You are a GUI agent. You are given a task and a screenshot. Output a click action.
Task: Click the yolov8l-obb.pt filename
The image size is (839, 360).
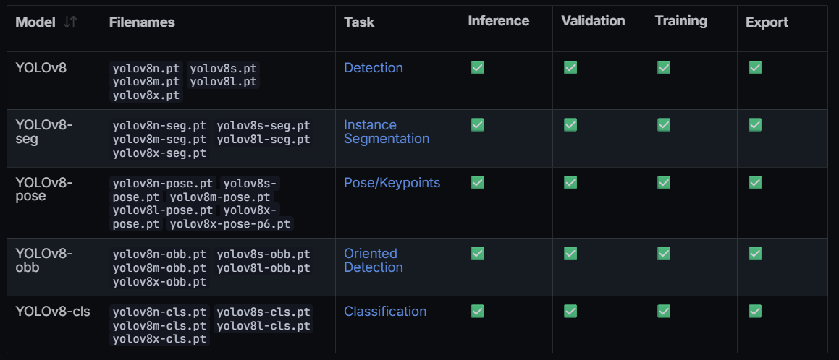[x=263, y=268]
